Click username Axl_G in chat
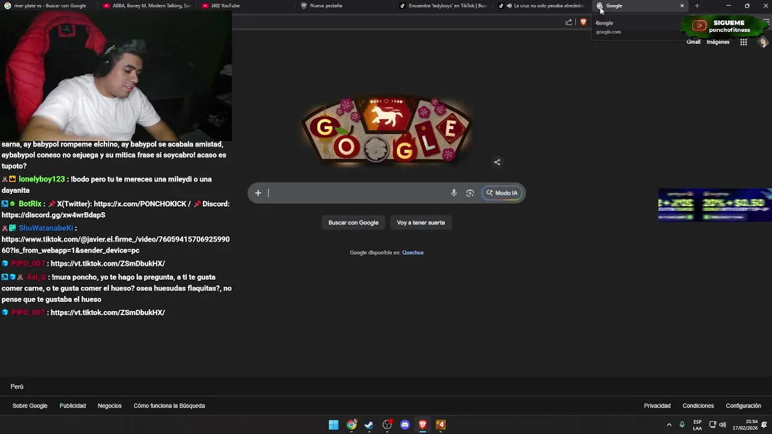772x434 pixels. [36, 277]
